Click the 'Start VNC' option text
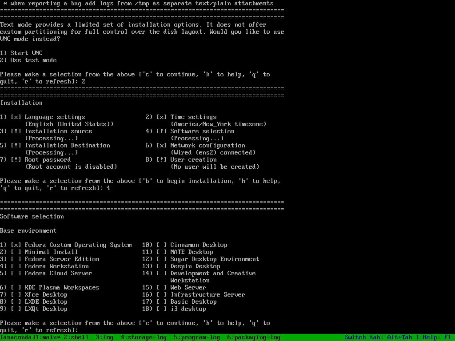Screen dimensions: 455x341 pos(26,53)
